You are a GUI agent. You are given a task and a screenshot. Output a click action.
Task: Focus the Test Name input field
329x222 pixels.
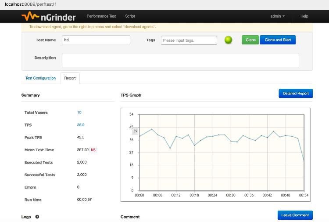click(x=96, y=40)
